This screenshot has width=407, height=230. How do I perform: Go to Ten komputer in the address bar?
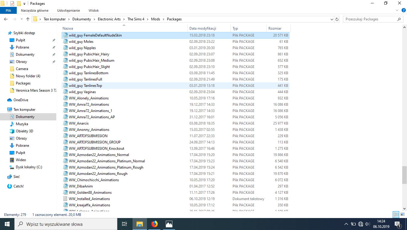pos(54,19)
